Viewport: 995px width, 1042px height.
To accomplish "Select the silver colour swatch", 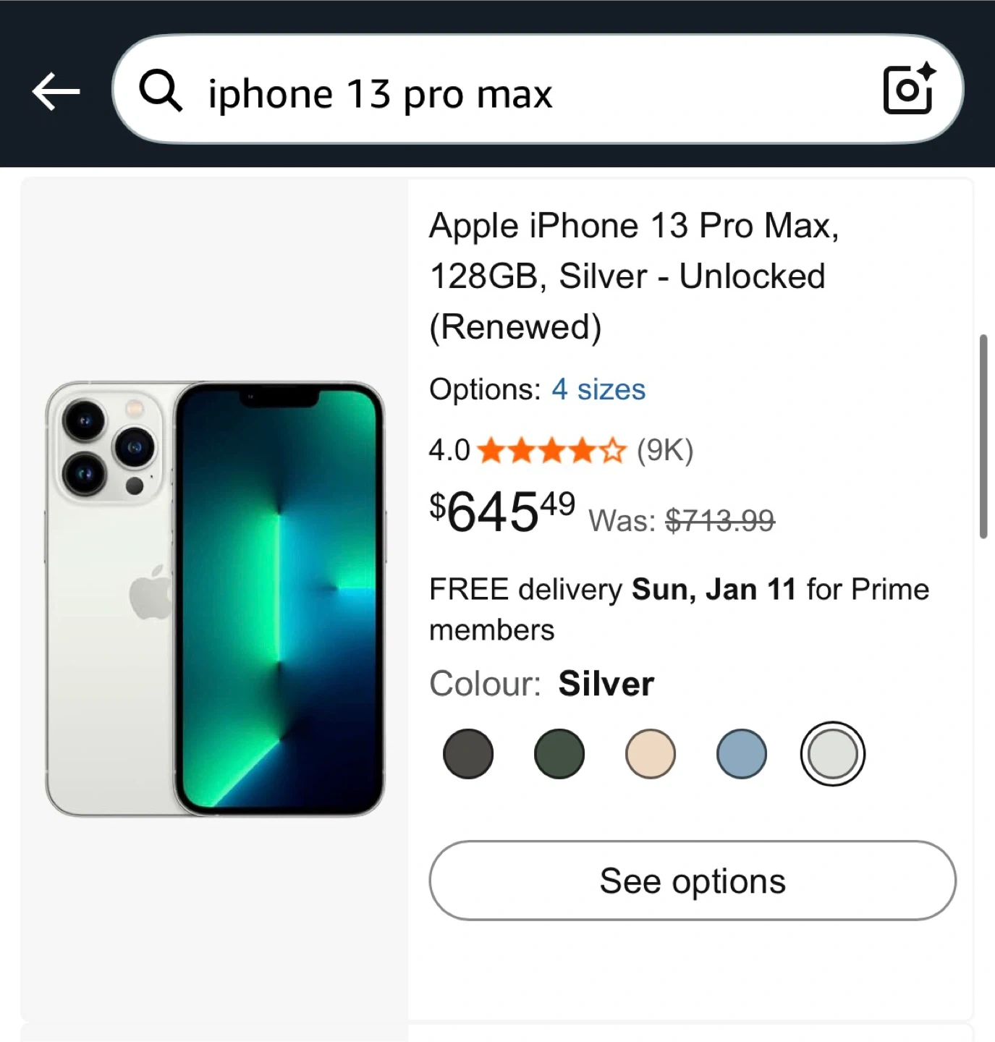I will pyautogui.click(x=833, y=753).
